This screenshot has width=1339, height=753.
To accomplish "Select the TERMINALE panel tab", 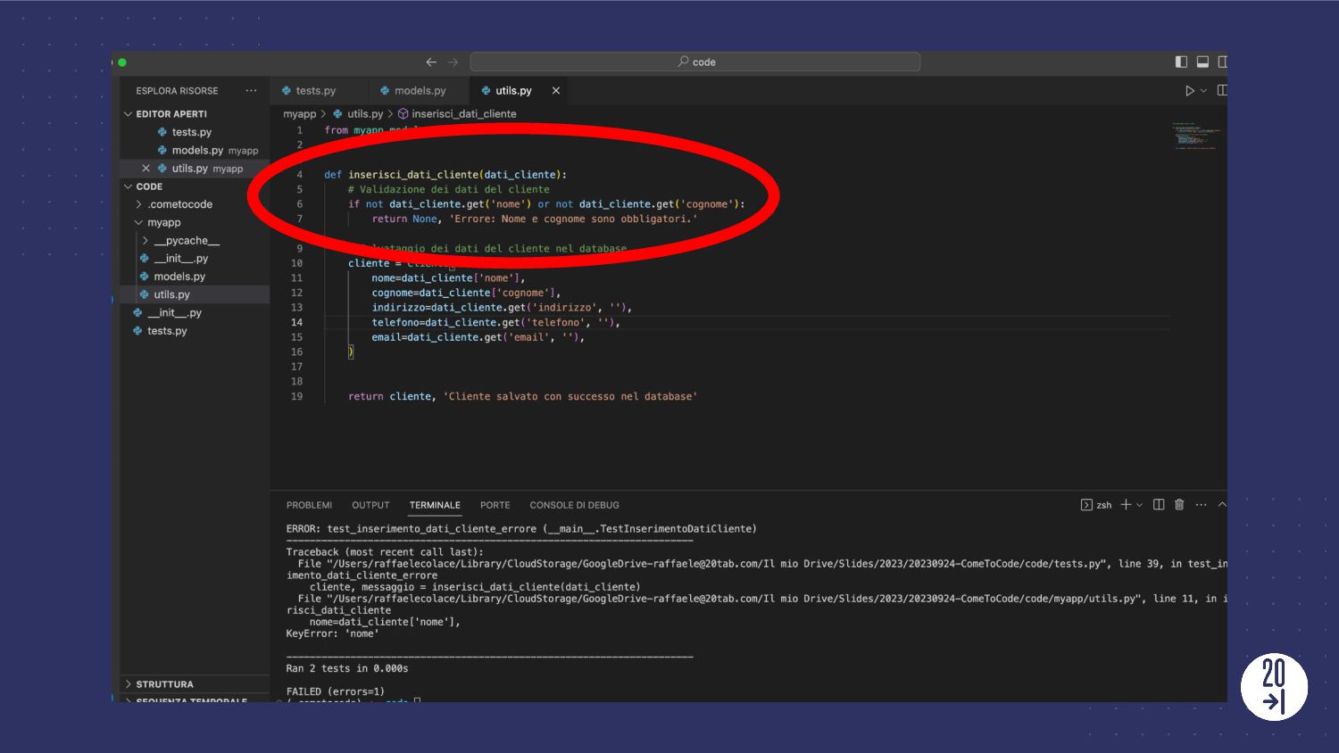I will tap(435, 505).
